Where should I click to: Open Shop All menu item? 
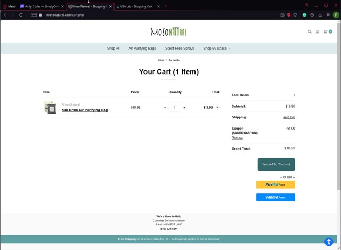tap(113, 49)
